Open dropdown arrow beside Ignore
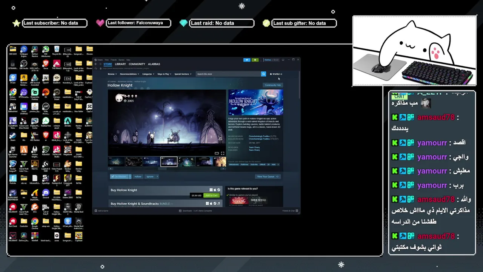The image size is (483, 272). (157, 176)
